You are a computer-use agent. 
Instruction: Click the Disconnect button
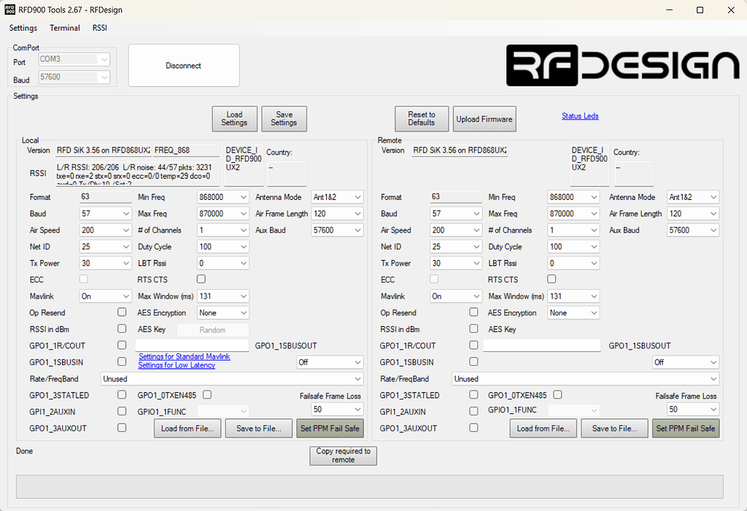pyautogui.click(x=183, y=65)
